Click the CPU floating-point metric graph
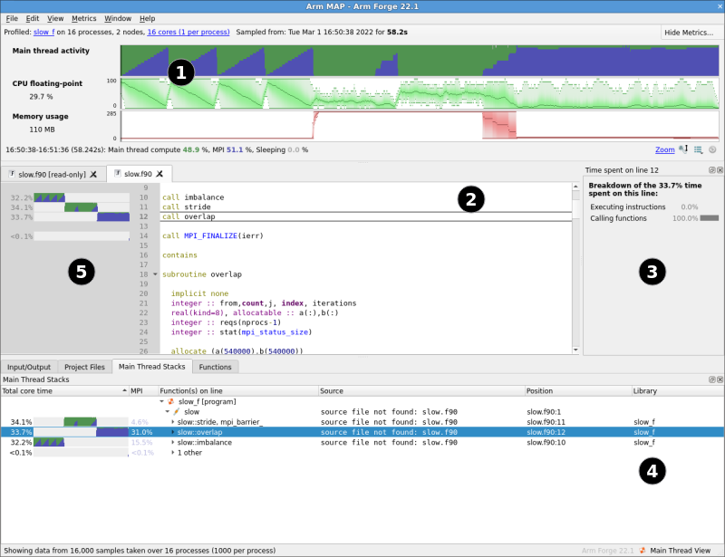Viewport: 725px width, 557px height. point(420,93)
